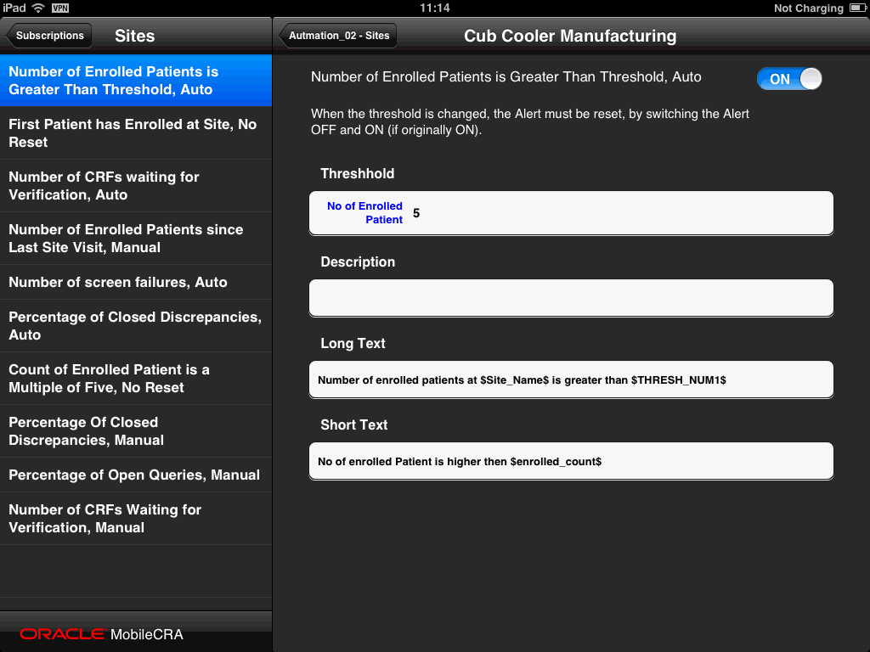Screen dimensions: 870x652
Task: Edit the No of Enrolled Patient threshold field
Action: (571, 213)
